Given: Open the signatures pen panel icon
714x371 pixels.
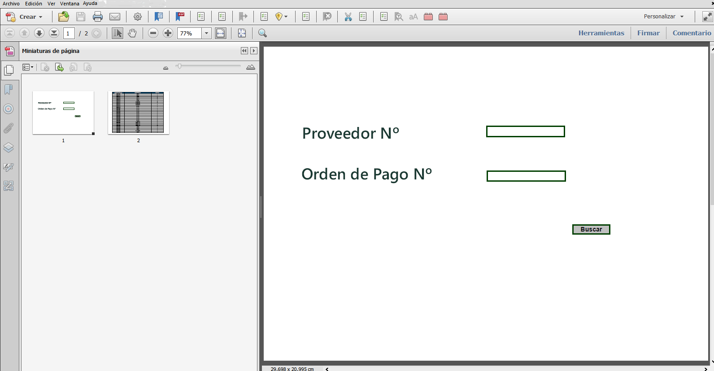Looking at the screenshot, I should pyautogui.click(x=9, y=167).
